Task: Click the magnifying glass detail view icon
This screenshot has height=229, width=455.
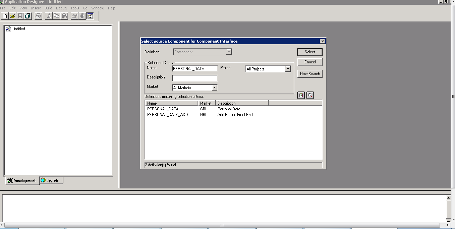Action: click(310, 95)
